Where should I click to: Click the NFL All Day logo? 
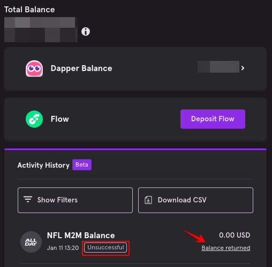(31, 242)
